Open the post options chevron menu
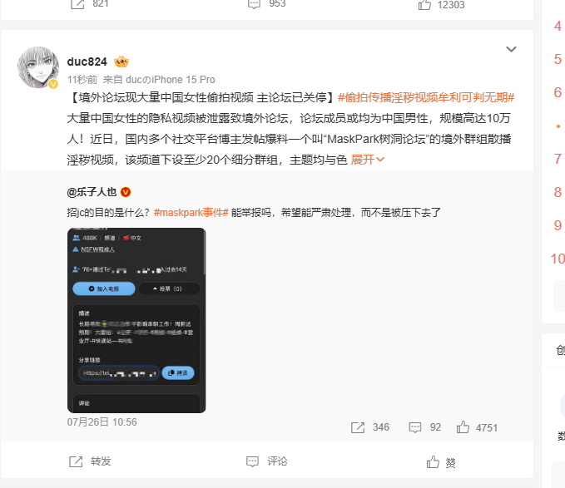 click(511, 49)
